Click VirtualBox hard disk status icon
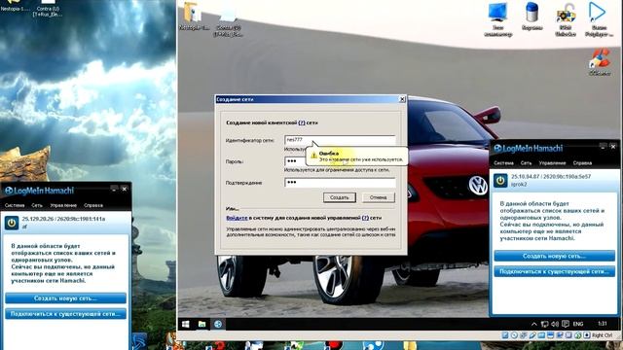623x350 pixels. click(505, 335)
